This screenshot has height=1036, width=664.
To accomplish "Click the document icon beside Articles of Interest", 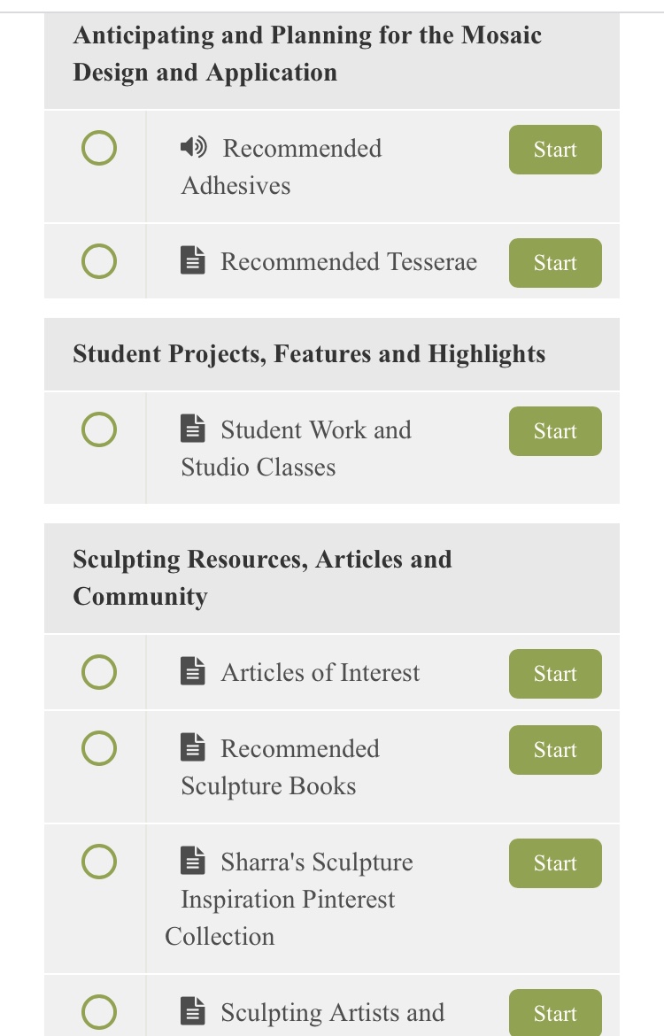I will point(193,670).
